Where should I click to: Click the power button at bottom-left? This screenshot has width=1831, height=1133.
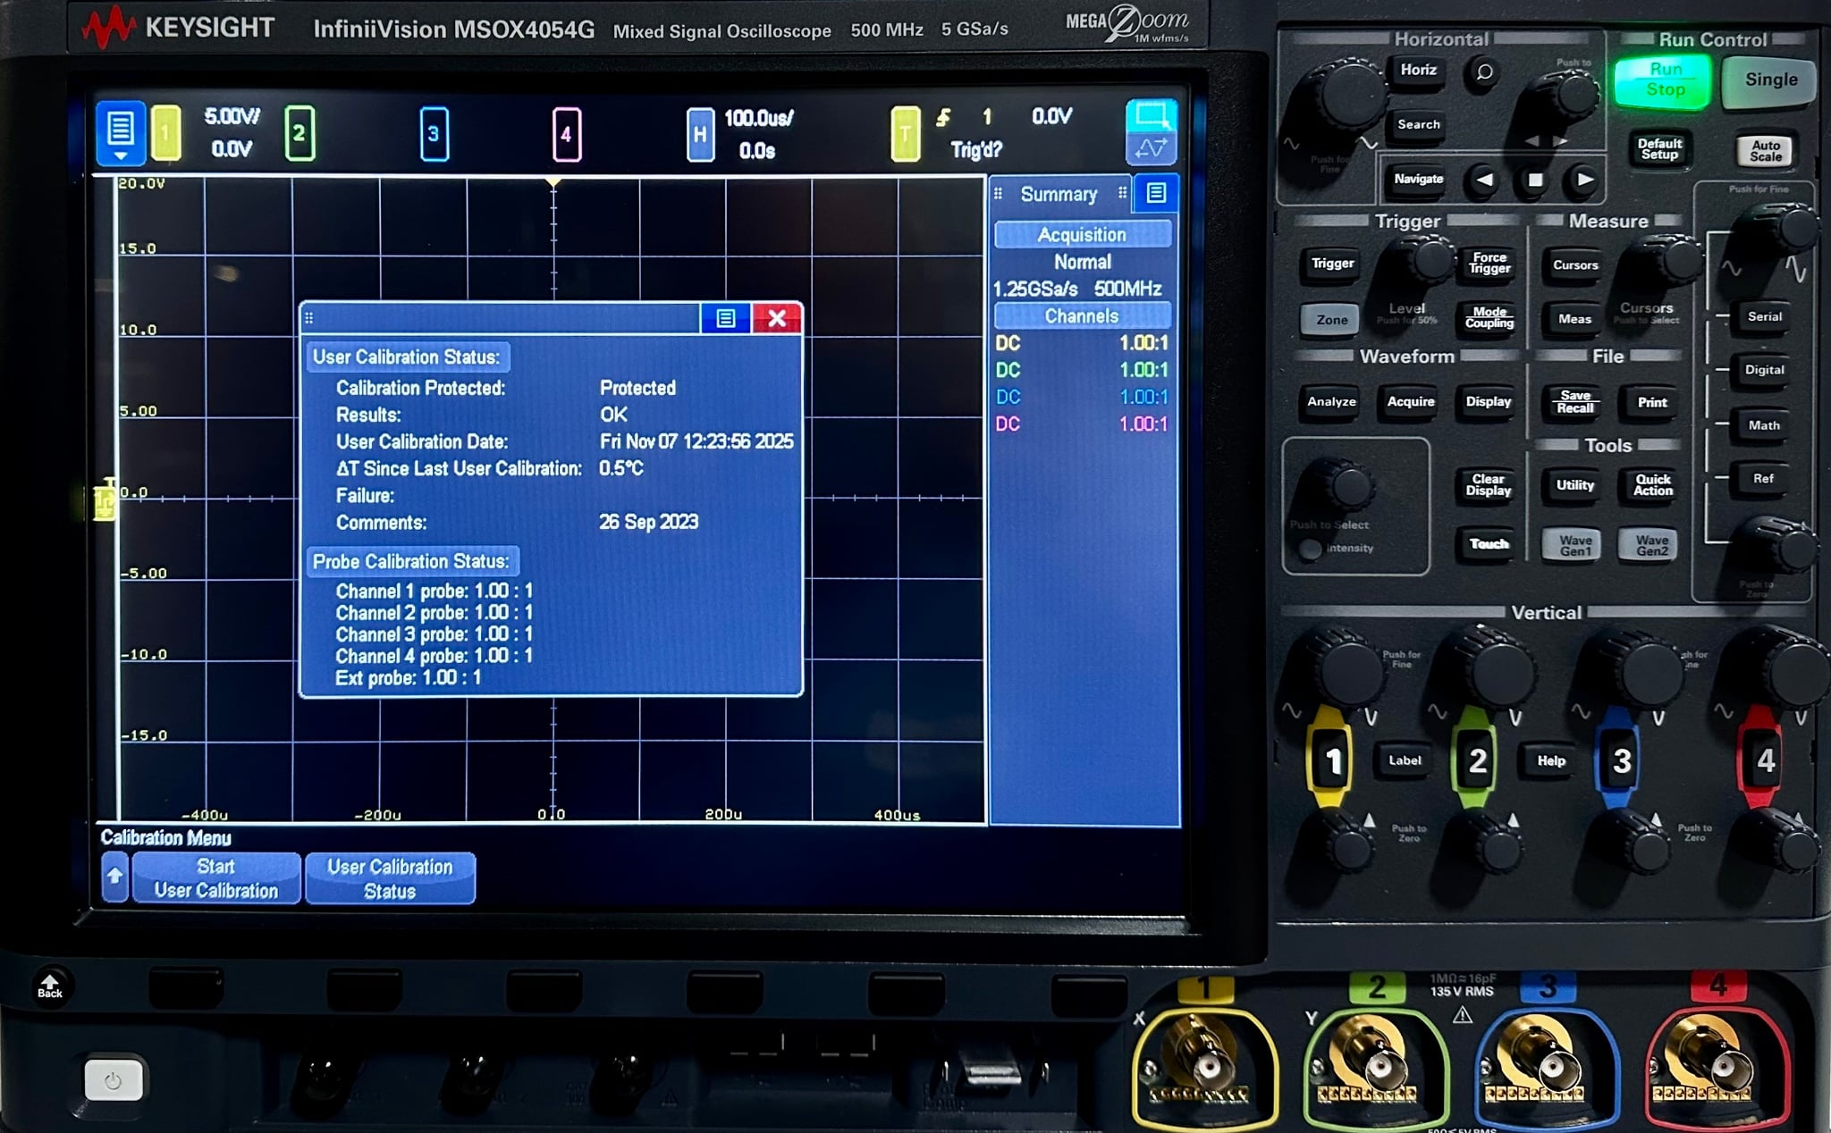click(113, 1081)
